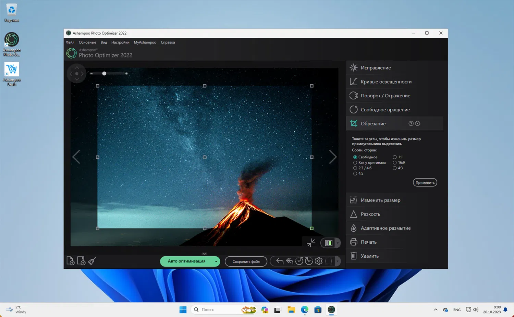
Task: Click the Сохранить файл button
Action: pyautogui.click(x=246, y=261)
